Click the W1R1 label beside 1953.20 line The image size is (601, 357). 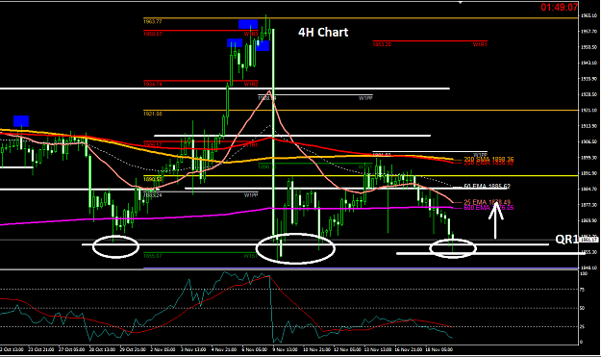pyautogui.click(x=480, y=44)
